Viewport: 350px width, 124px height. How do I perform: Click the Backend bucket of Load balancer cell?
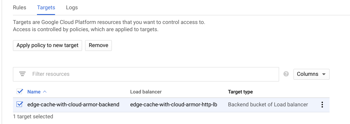[268, 105]
